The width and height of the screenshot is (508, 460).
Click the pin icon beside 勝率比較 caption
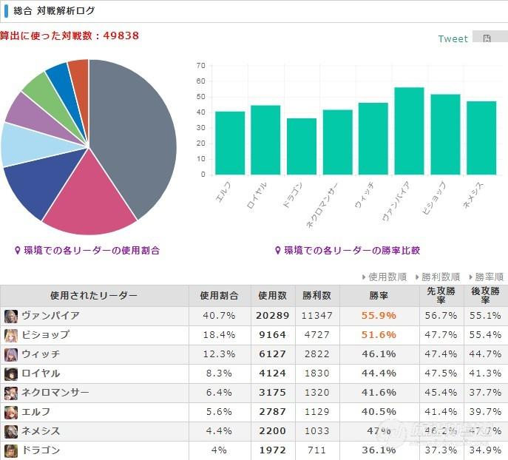pyautogui.click(x=277, y=251)
